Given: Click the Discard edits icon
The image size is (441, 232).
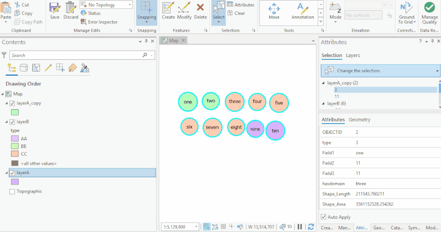Looking at the screenshot, I should [71, 11].
